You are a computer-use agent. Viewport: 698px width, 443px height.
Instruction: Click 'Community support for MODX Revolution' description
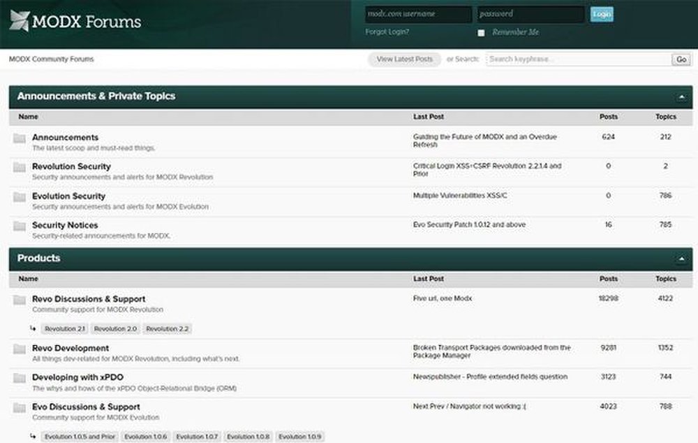98,310
